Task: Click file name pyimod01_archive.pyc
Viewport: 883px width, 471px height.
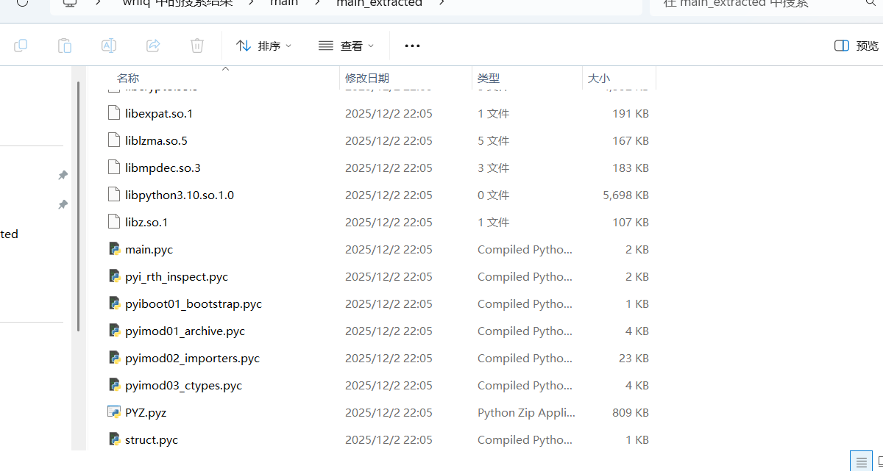Action: [x=185, y=331]
